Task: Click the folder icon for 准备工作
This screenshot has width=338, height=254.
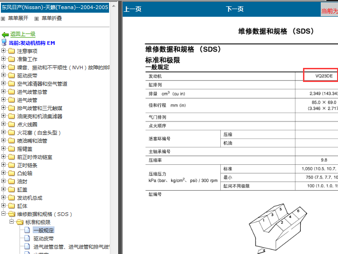Action: pyautogui.click(x=11, y=59)
